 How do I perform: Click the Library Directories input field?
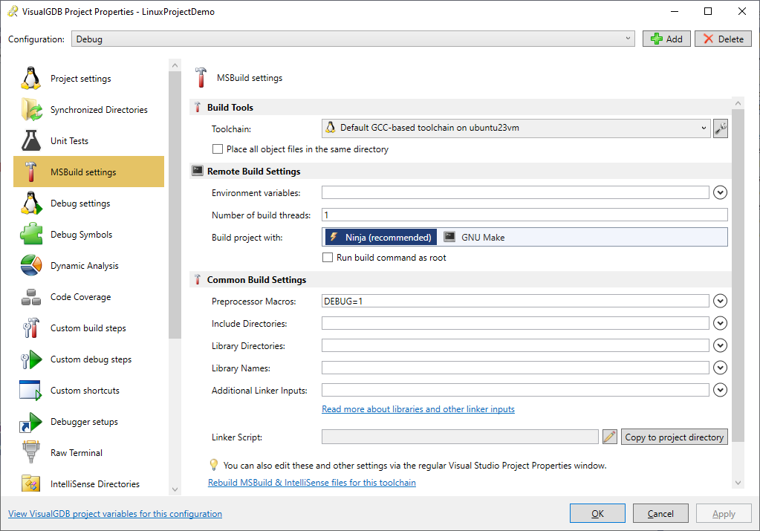pyautogui.click(x=516, y=345)
